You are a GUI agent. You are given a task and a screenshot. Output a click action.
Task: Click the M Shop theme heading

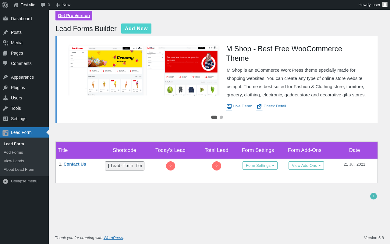tap(284, 53)
